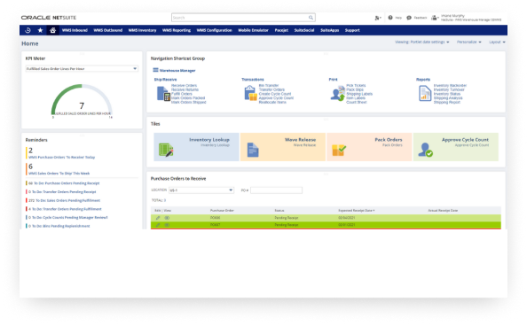
Task: Open the user role switch icon
Action: [436, 18]
